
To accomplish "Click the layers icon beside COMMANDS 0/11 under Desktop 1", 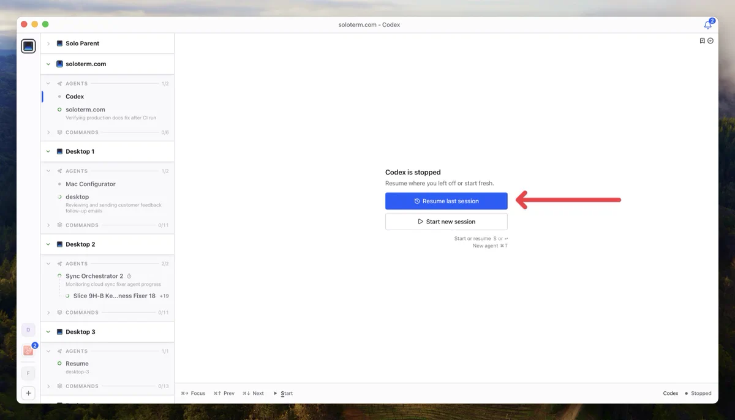I will point(59,225).
